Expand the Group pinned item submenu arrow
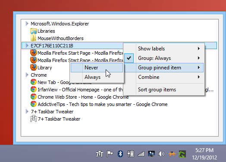This screenshot has width=226, height=162. 199,68
